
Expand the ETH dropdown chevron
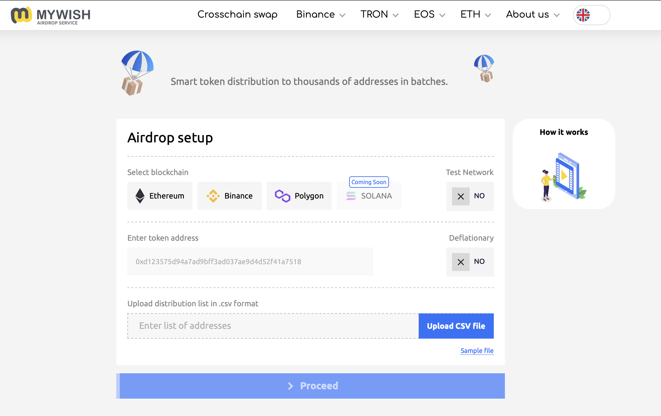488,15
